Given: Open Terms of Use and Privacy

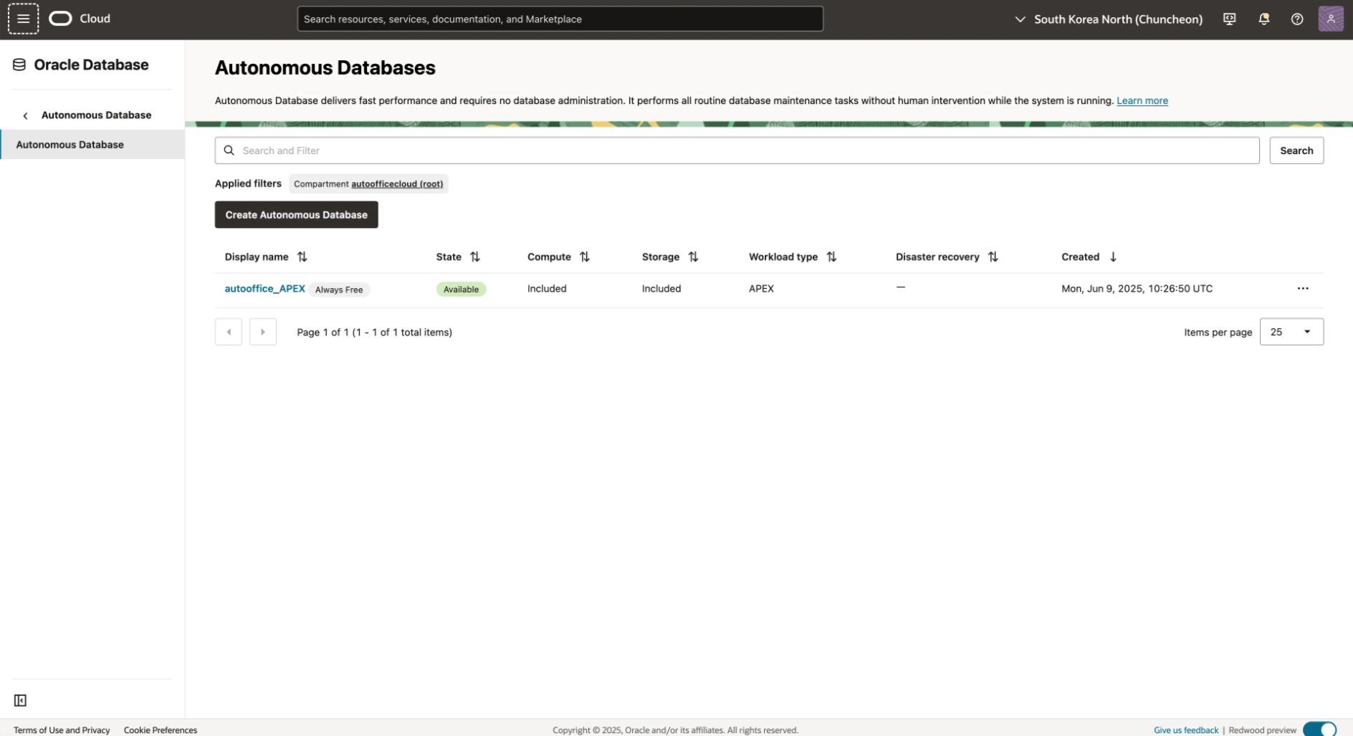Looking at the screenshot, I should coord(62,730).
